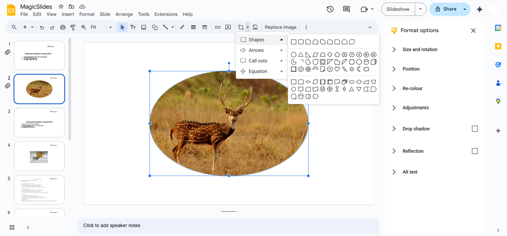Pick the heart shape from shapes grid
507x236 pixels.
pyautogui.click(x=337, y=69)
